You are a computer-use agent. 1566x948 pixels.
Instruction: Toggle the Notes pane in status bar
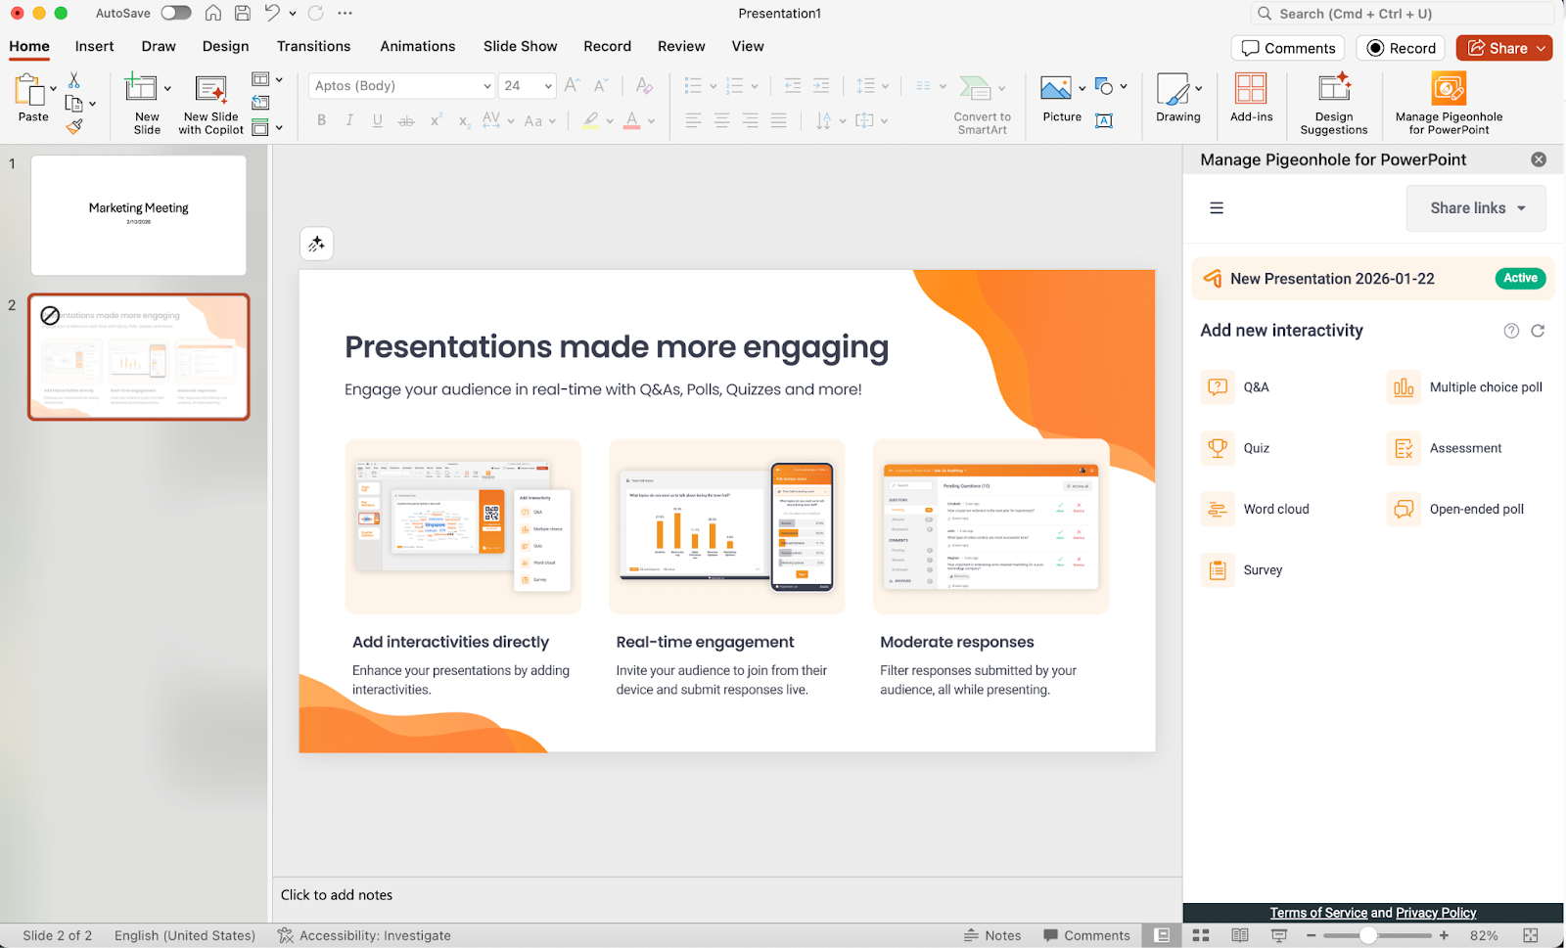point(992,936)
